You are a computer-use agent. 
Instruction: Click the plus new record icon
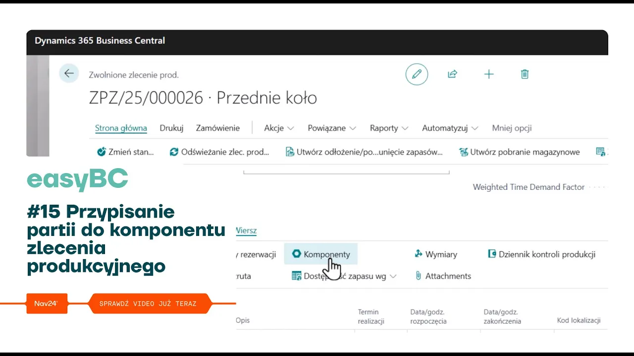tap(489, 74)
